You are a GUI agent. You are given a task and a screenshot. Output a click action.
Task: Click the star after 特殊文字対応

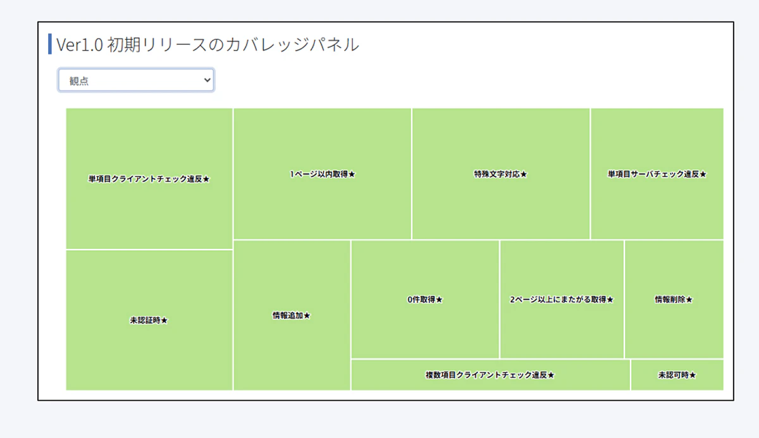point(524,174)
